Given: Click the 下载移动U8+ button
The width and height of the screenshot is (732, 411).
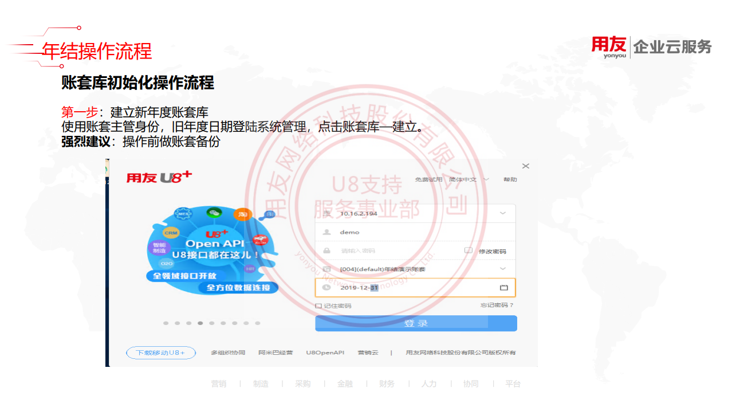Looking at the screenshot, I should click(x=161, y=353).
